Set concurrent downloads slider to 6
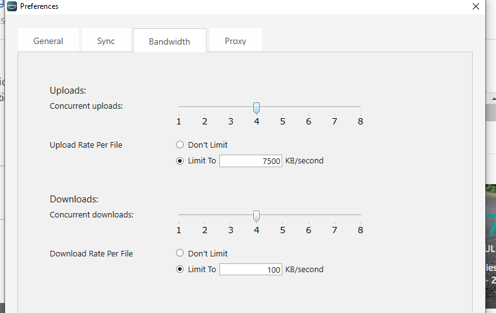 coord(309,216)
